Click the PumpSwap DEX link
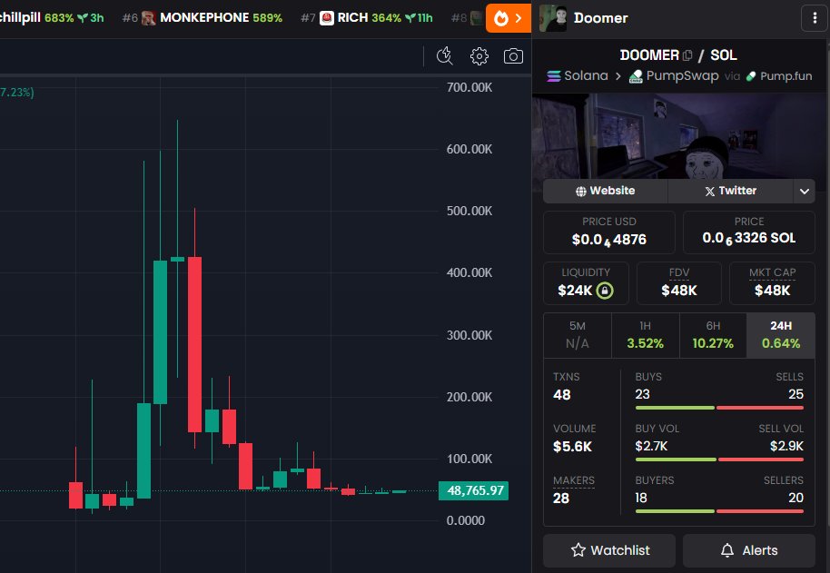Screen dimensions: 830x573 click(674, 76)
